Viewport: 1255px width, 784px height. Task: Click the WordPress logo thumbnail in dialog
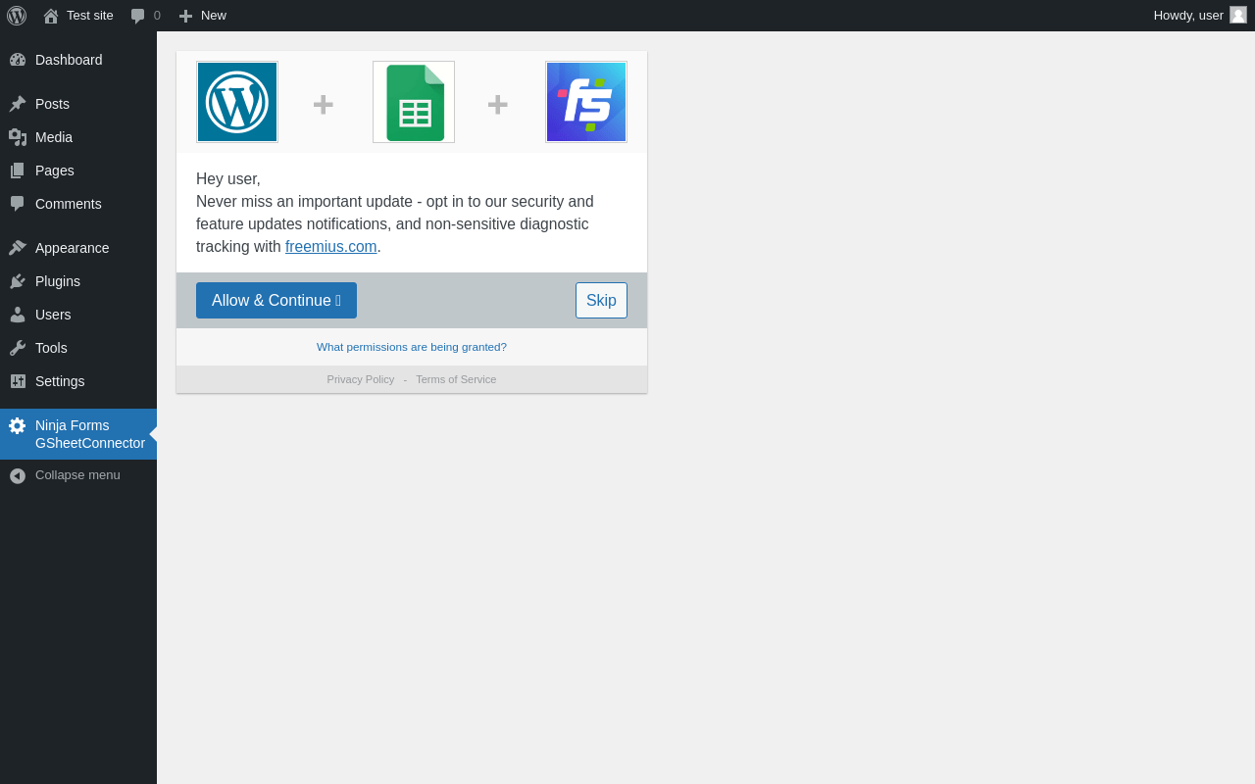click(x=237, y=102)
